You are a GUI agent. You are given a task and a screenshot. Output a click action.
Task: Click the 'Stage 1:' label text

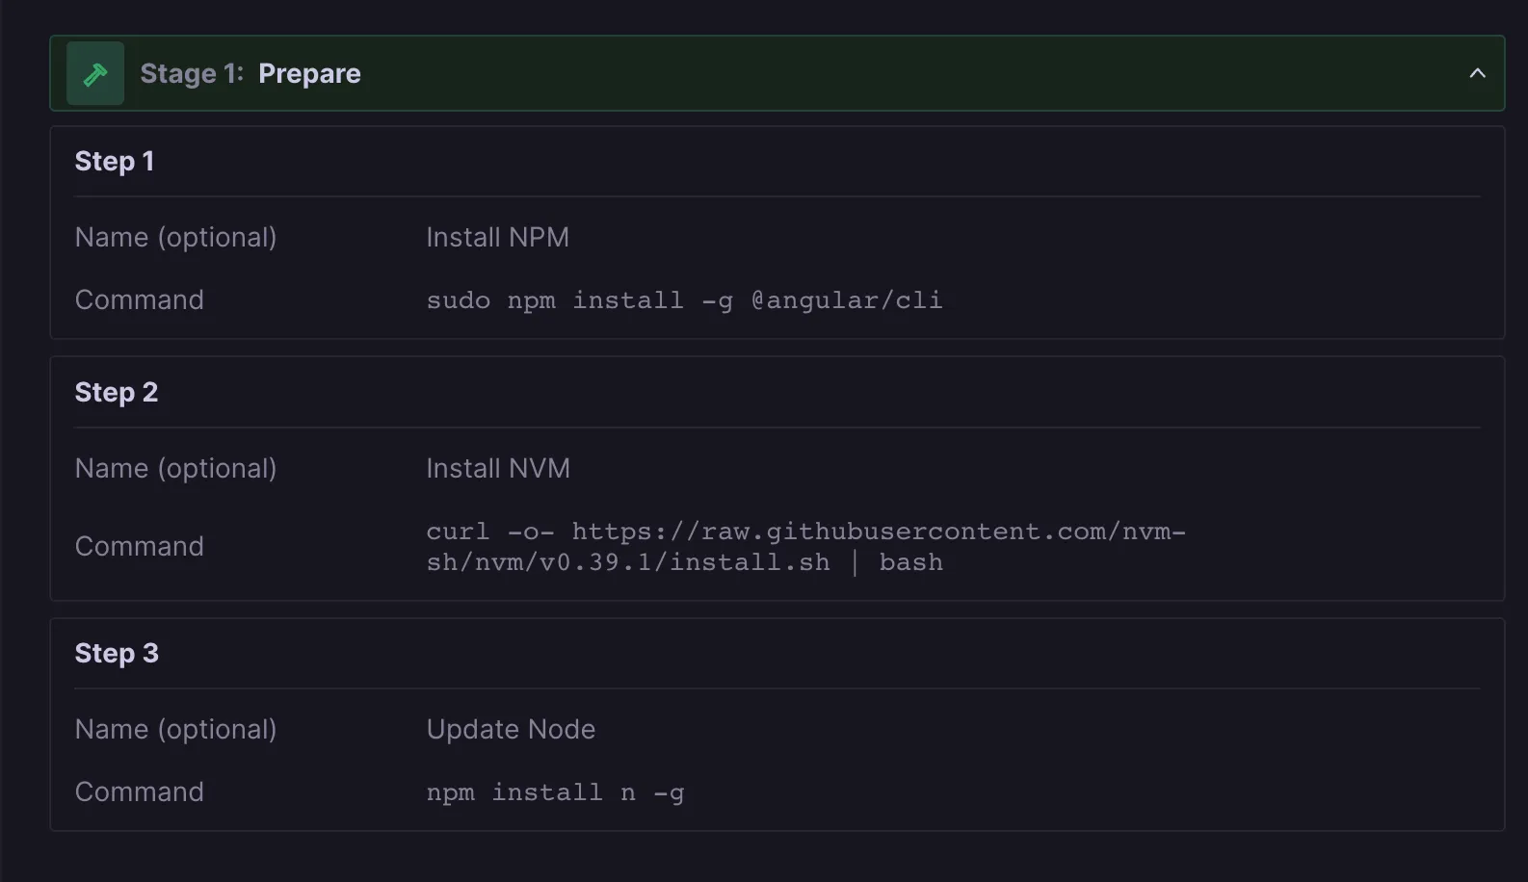point(192,74)
